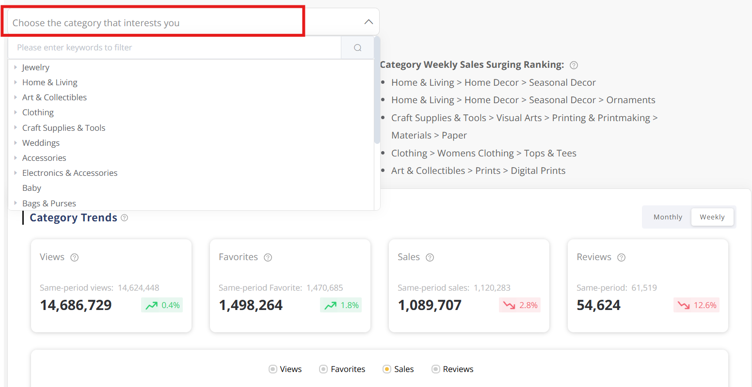Click the search magnifier icon in filter box
The image size is (752, 387).
pyautogui.click(x=357, y=47)
